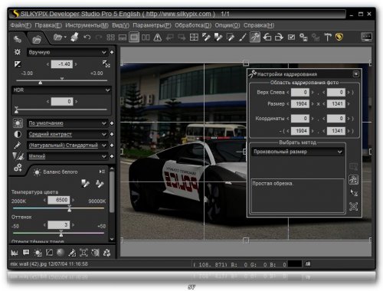Screen dimensions: 383x291
Task: Click the tint value field showing 3
Action: (x=59, y=225)
